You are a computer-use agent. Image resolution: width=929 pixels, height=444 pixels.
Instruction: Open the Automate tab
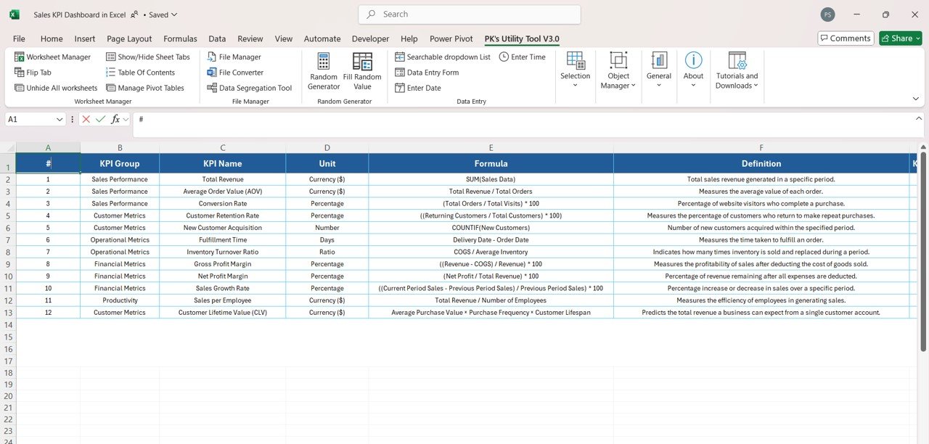pos(322,39)
